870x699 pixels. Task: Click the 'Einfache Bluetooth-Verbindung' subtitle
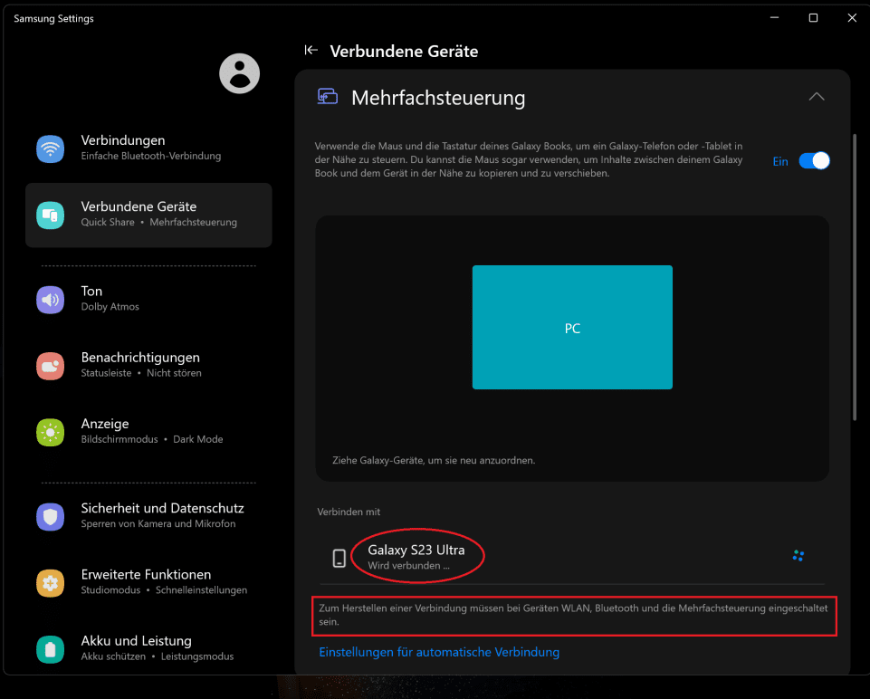(x=151, y=156)
